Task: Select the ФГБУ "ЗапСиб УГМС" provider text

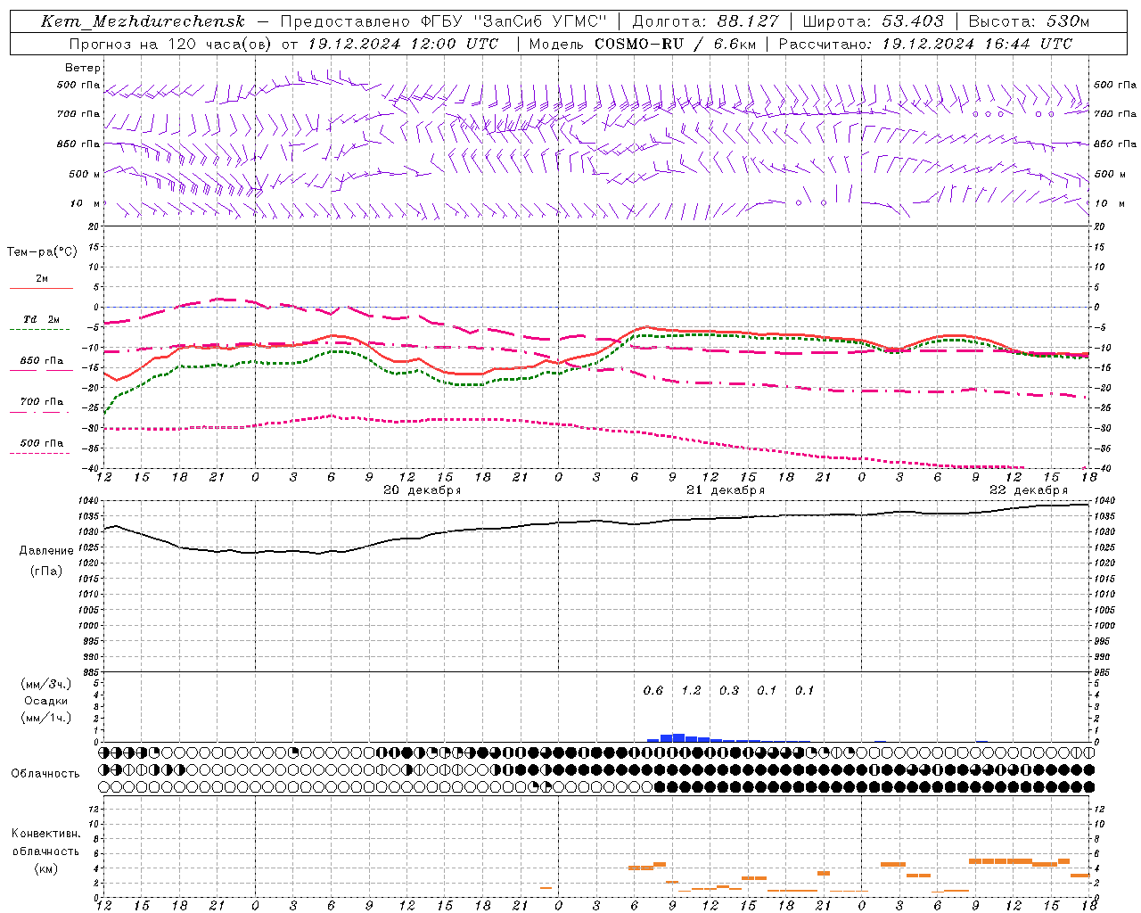Action: click(513, 21)
